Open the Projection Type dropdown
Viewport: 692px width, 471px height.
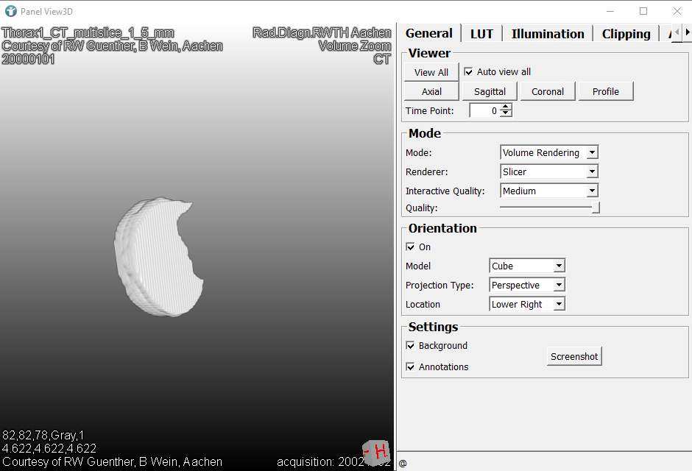(x=527, y=286)
